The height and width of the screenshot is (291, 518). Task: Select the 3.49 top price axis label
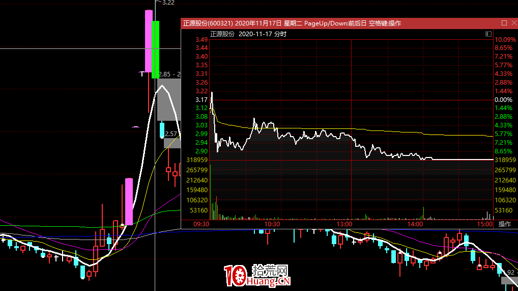coord(202,40)
